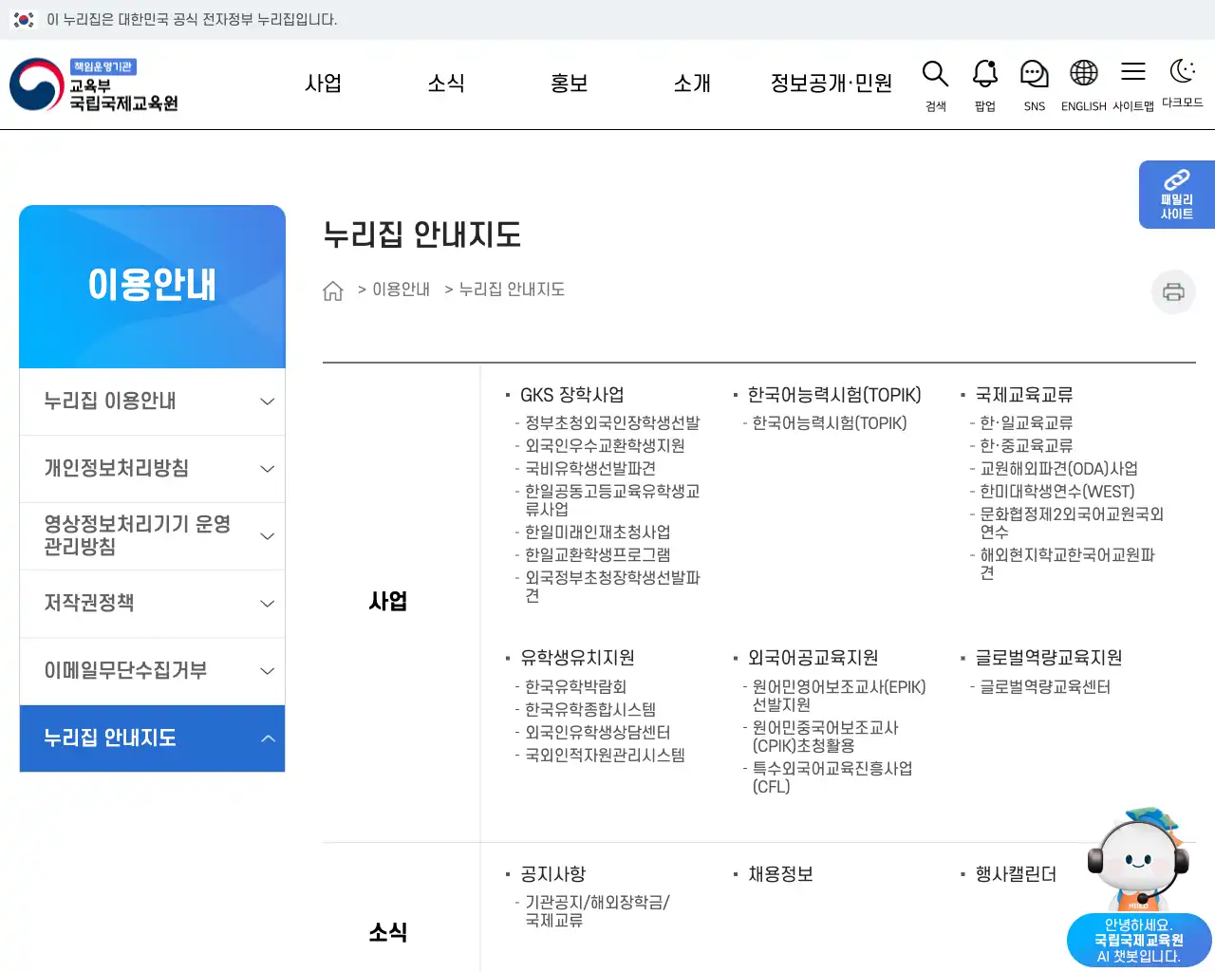
Task: Open 한미대학생연수(WEST) link
Action: [x=1057, y=492]
